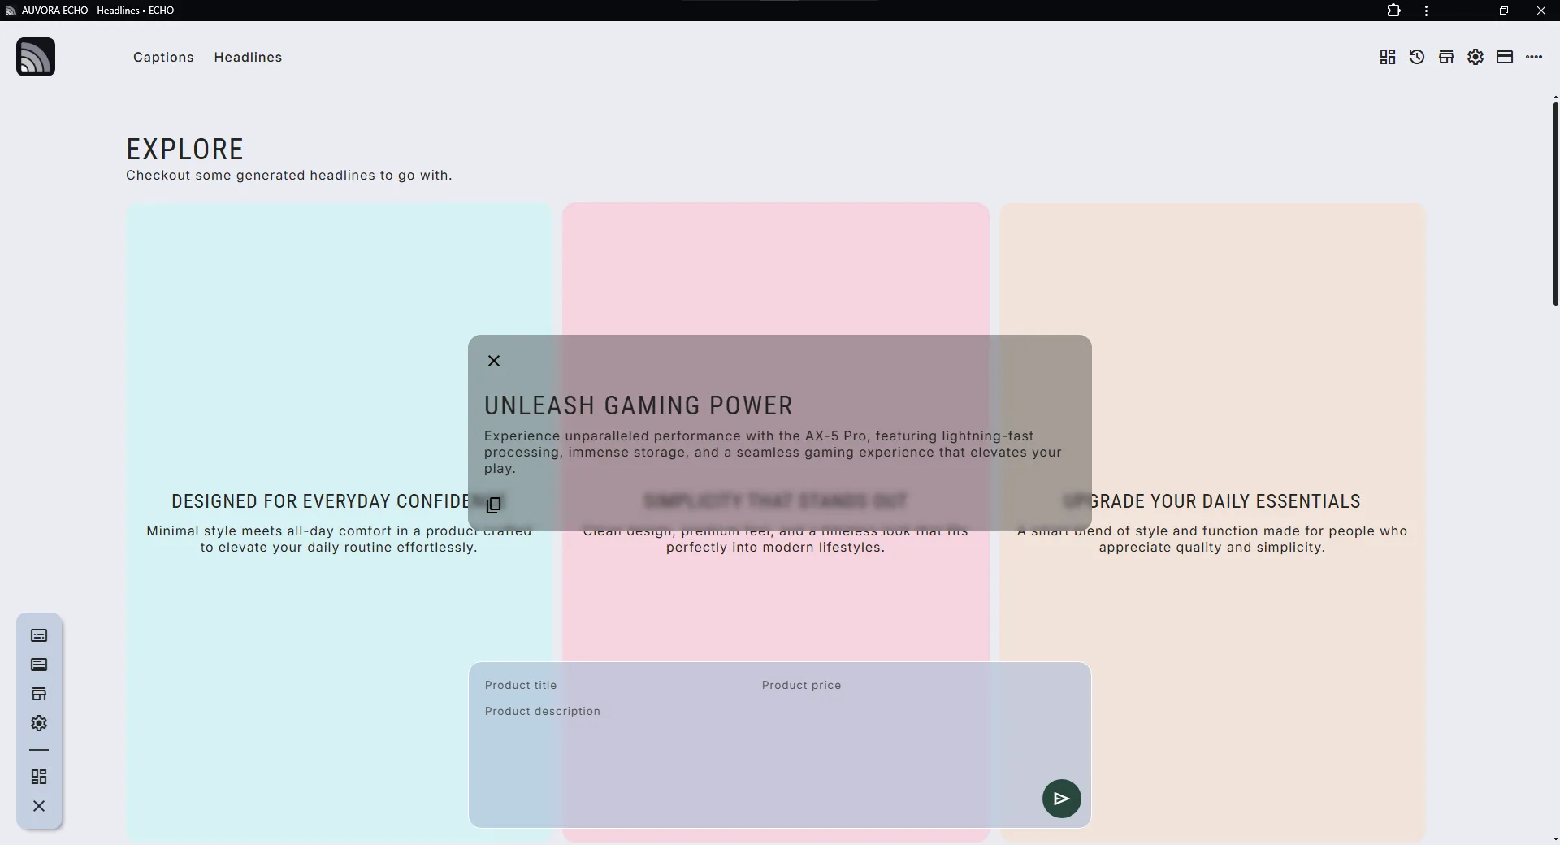Click the AUVORA ECHO logo icon
Screen dimensions: 1560x845
click(36, 57)
